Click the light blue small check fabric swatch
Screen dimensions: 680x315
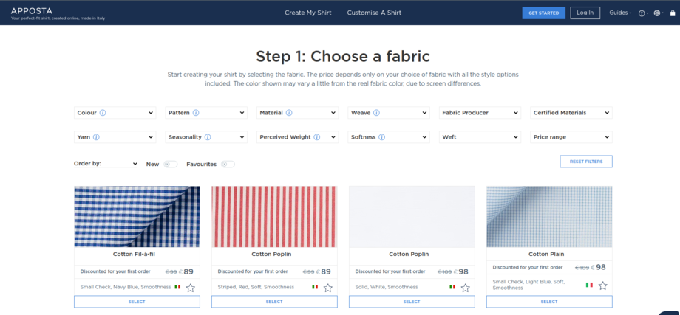[549, 216]
